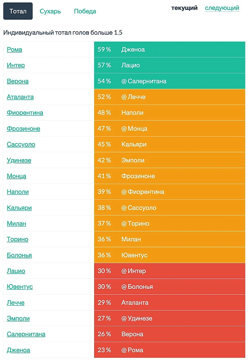
Task: Click the Монца team link
Action: [17, 176]
